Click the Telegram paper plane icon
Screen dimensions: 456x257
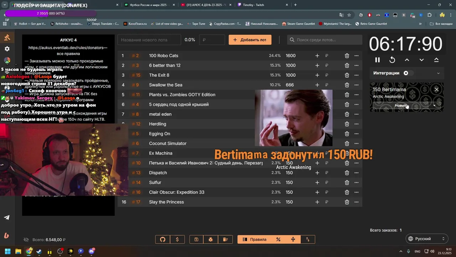7,217
